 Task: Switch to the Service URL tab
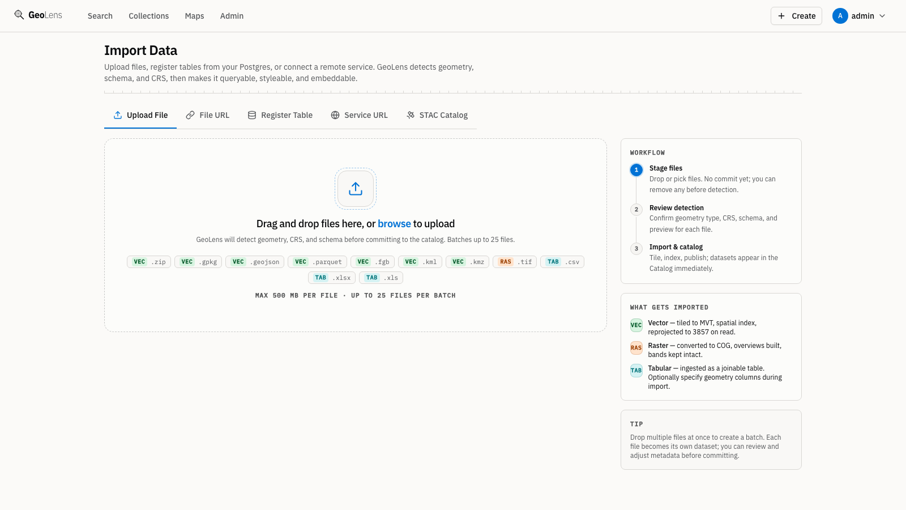(360, 115)
